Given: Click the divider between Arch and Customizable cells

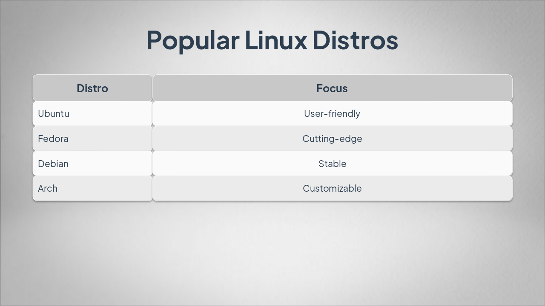Looking at the screenshot, I should [x=152, y=188].
